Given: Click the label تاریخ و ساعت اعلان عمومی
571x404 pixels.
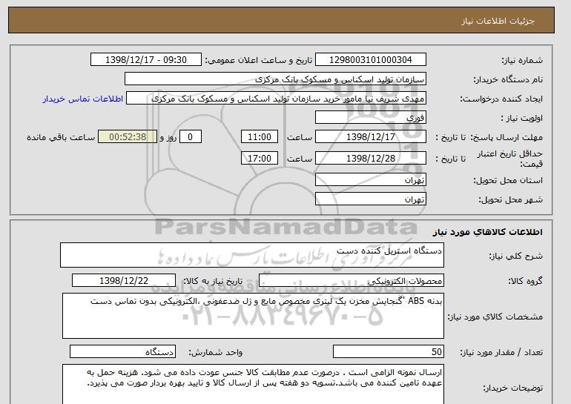Looking at the screenshot, I should pyautogui.click(x=259, y=60).
